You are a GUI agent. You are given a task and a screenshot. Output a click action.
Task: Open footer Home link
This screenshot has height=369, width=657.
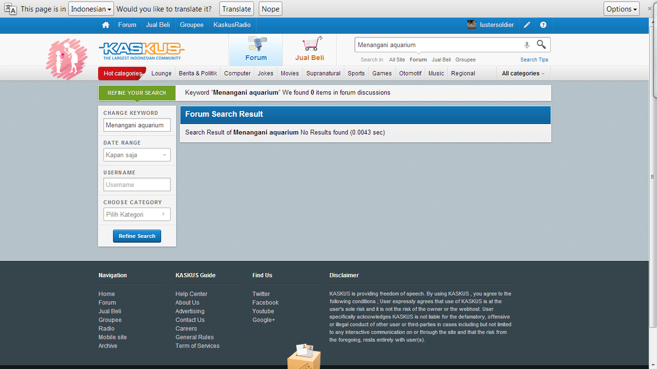107,294
